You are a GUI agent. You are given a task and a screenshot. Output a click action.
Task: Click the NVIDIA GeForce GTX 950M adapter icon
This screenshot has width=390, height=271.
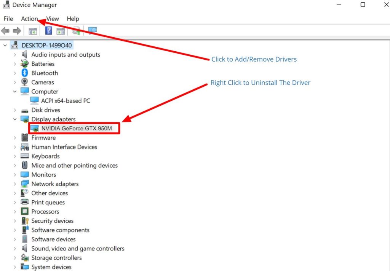click(x=34, y=128)
